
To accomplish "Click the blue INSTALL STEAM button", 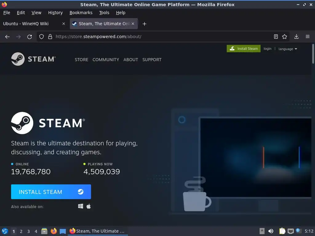I will 51,192.
